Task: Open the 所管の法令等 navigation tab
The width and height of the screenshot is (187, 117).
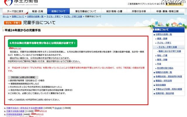Action: click(139, 11)
